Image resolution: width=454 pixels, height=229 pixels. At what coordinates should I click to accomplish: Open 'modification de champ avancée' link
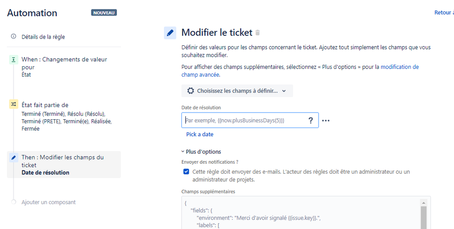pos(300,71)
